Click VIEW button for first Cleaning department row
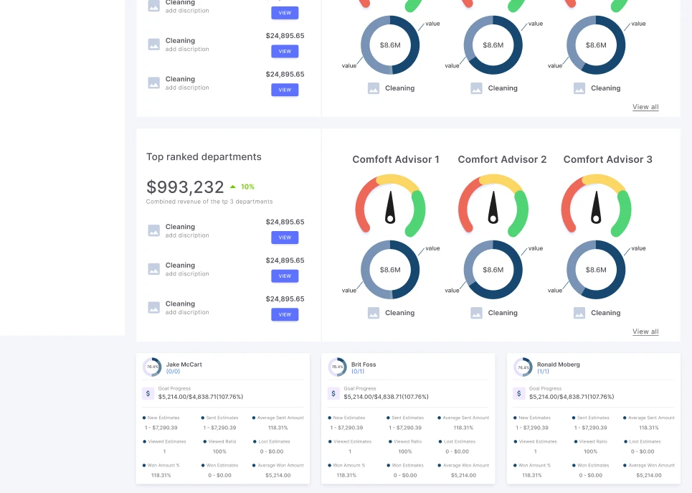This screenshot has width=692, height=493. pos(285,238)
